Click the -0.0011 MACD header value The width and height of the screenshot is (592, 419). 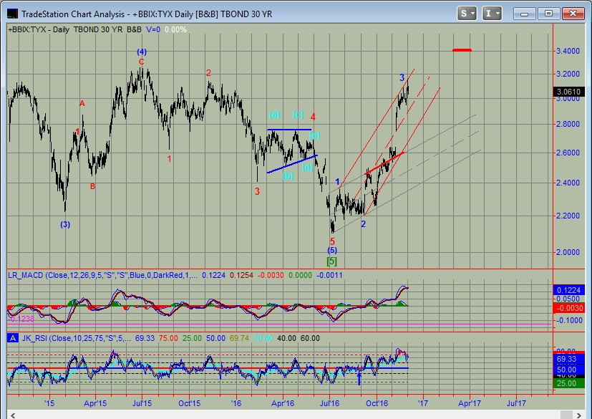click(x=329, y=275)
